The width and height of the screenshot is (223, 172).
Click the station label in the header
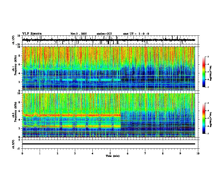[x=104, y=34]
